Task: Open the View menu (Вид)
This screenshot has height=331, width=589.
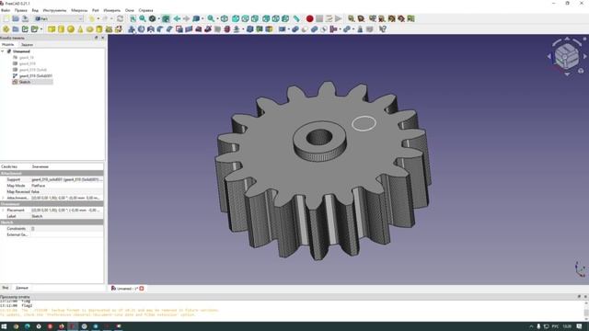Action: click(x=35, y=10)
